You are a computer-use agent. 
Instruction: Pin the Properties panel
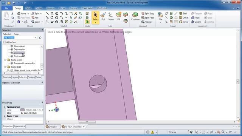point(42,102)
